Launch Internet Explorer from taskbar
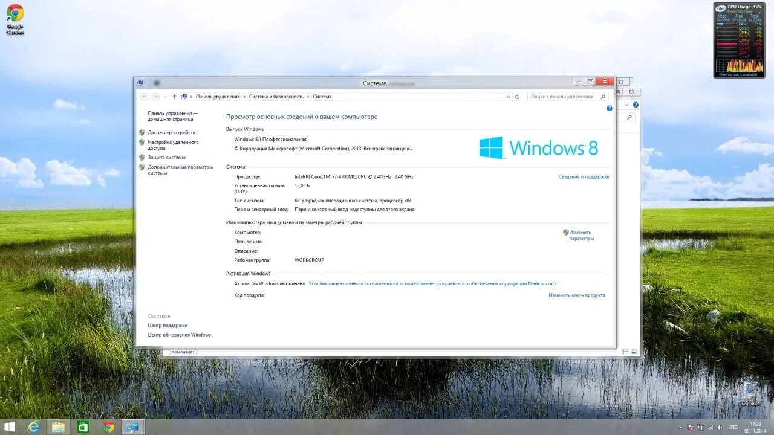 (x=33, y=427)
